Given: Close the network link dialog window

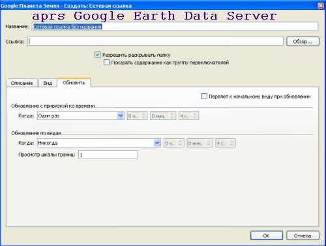Looking at the screenshot, I should tap(321, 5).
